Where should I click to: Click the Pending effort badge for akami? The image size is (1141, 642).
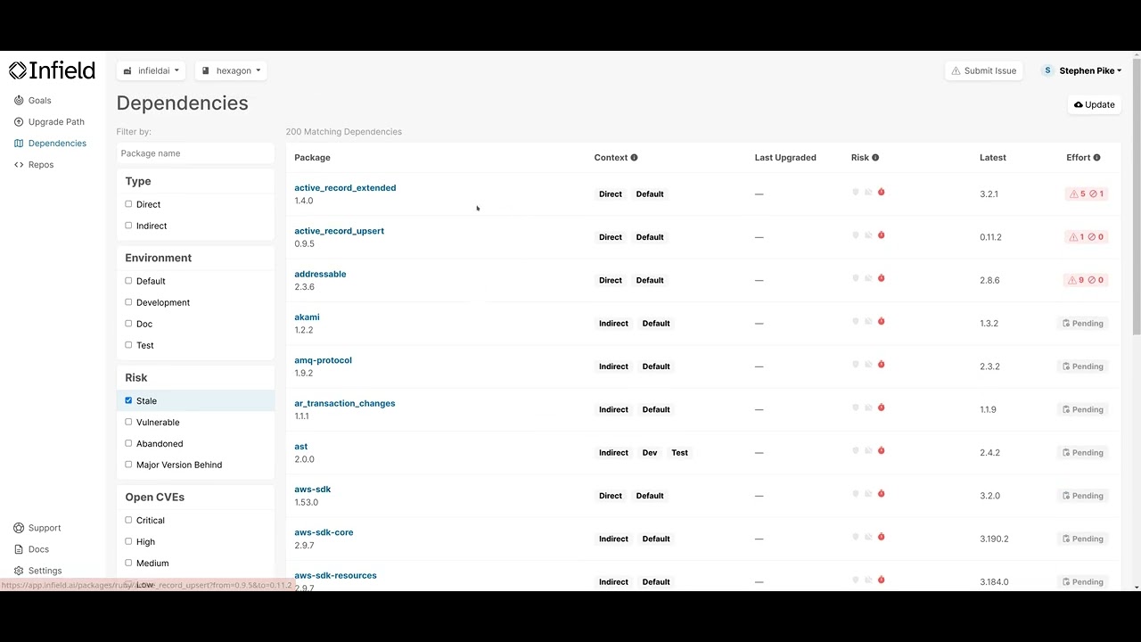pyautogui.click(x=1083, y=324)
